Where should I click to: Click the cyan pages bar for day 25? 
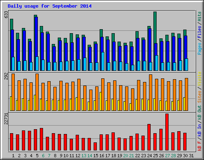click(x=157, y=63)
